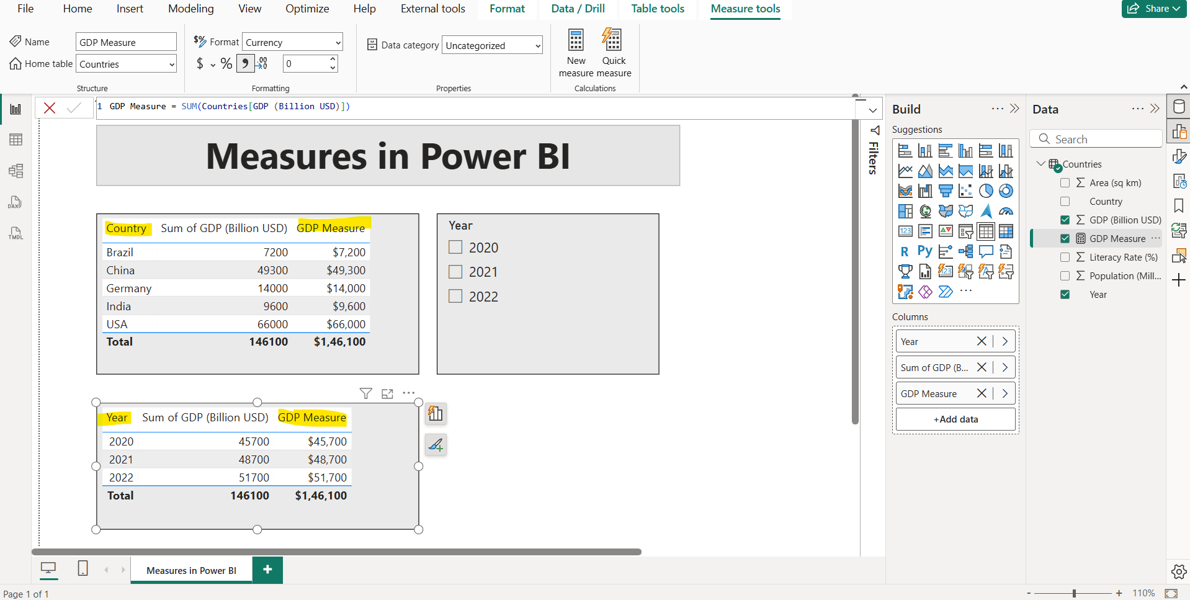The width and height of the screenshot is (1190, 600).
Task: Select the pie chart visual suggestion
Action: tap(986, 190)
